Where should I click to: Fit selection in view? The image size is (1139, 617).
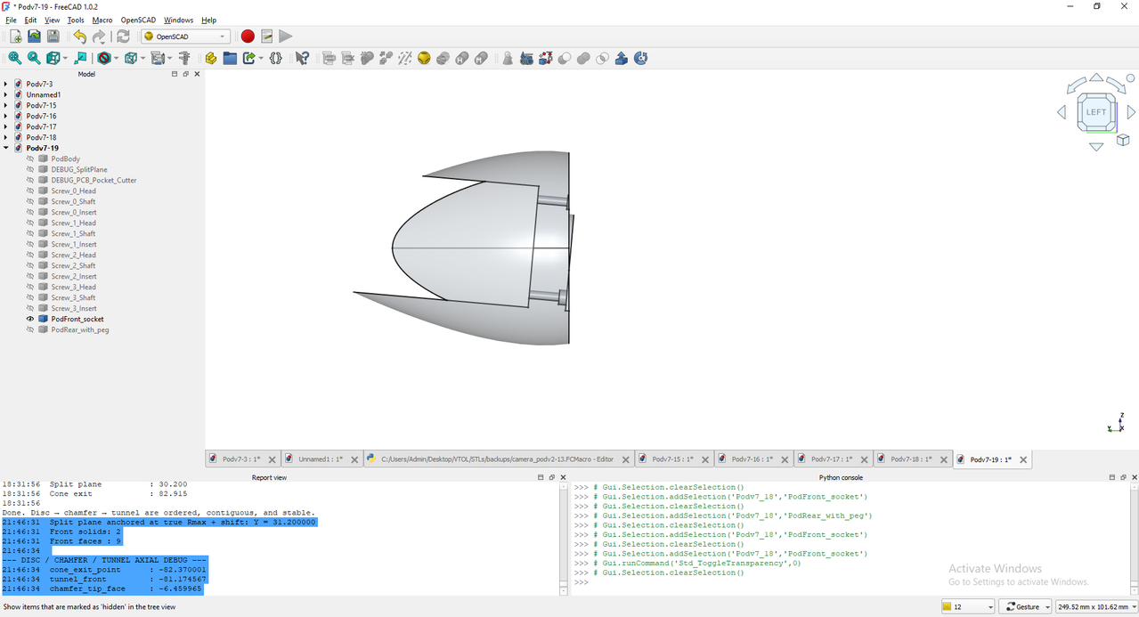point(34,58)
